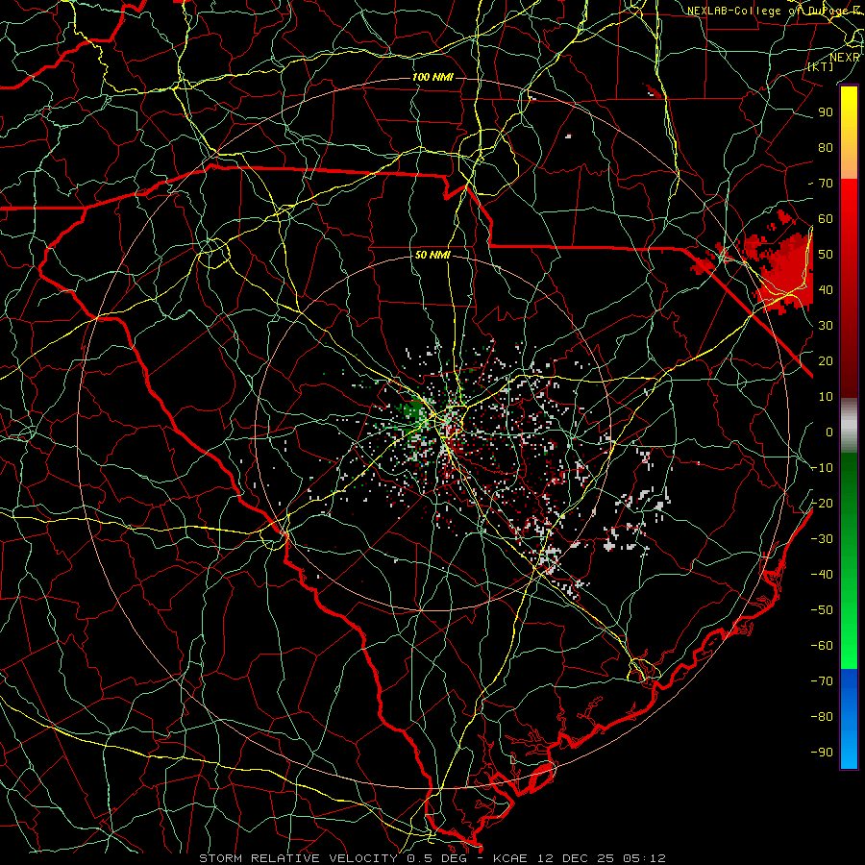This screenshot has width=865, height=865.
Task: Select the 90 value on the velocity scale
Action: [826, 112]
